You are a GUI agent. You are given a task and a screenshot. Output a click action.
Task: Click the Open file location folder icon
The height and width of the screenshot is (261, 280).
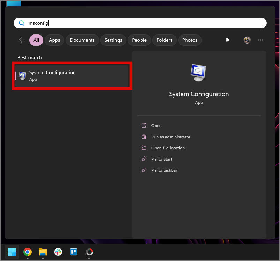pyautogui.click(x=144, y=148)
